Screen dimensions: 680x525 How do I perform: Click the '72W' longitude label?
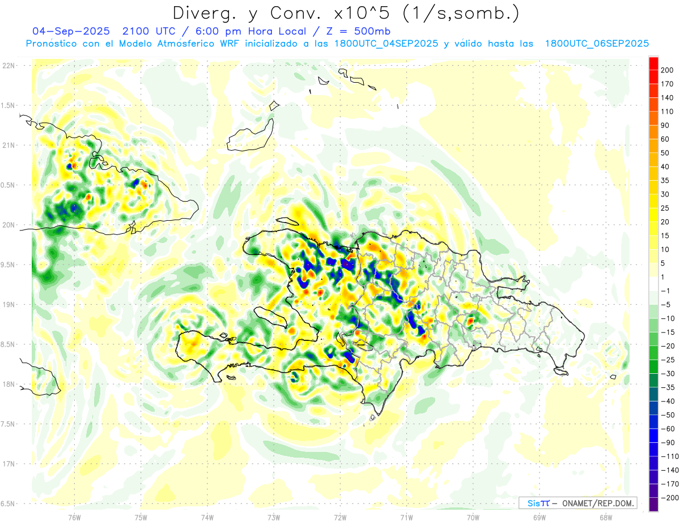[x=340, y=517]
